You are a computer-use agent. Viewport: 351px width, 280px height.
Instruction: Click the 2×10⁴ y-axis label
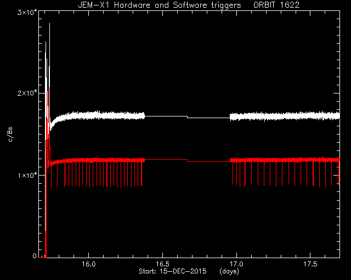coord(27,93)
